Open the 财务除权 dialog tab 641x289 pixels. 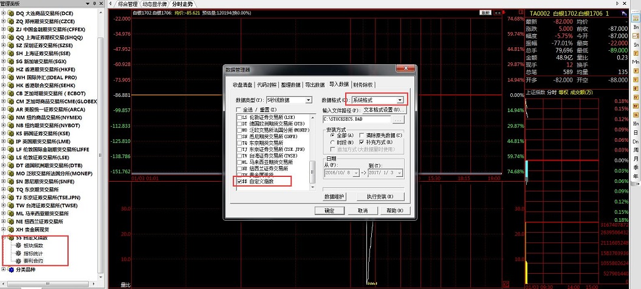[363, 85]
